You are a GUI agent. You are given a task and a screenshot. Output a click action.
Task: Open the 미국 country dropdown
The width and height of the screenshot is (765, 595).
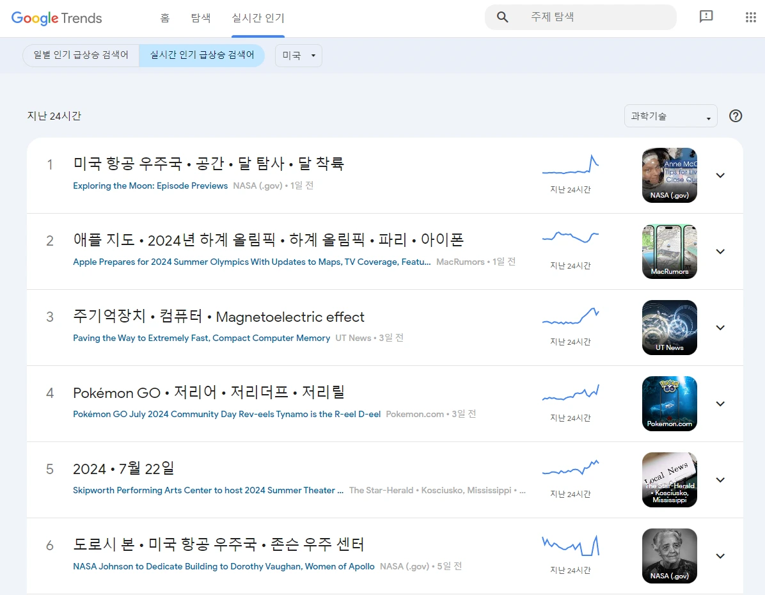[299, 56]
